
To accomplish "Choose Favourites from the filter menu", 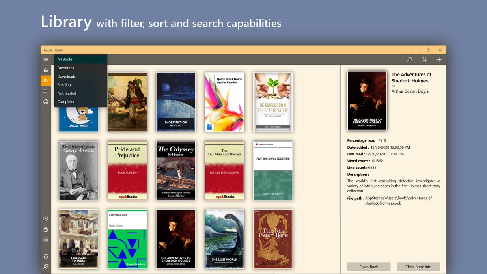I will 80,68.
